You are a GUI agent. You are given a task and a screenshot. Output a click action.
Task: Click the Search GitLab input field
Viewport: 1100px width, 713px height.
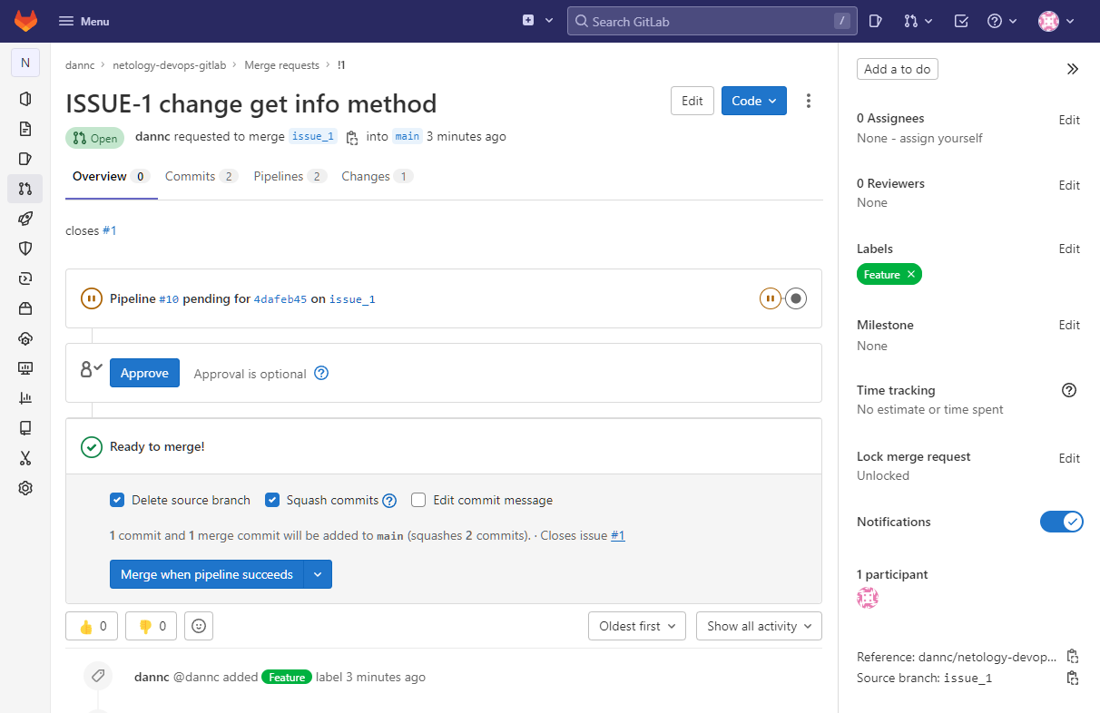712,20
